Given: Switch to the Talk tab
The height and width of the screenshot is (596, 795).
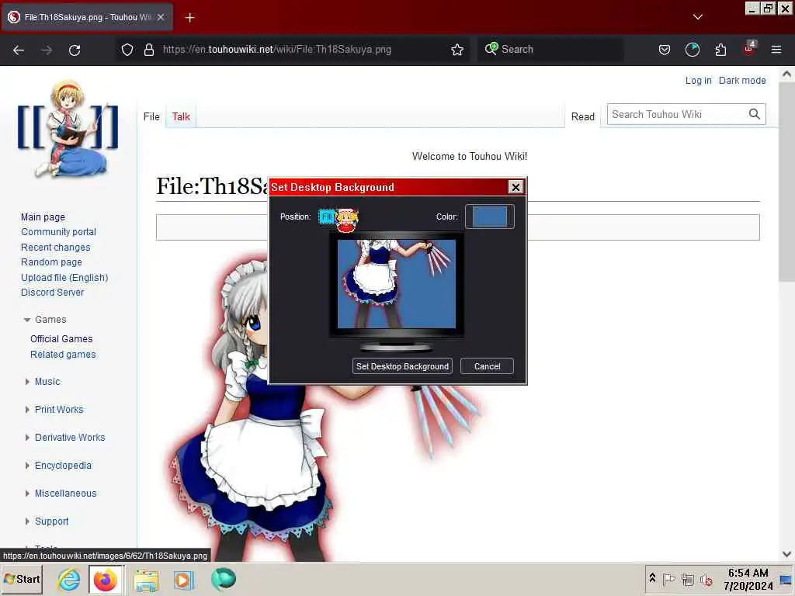Looking at the screenshot, I should pos(181,116).
